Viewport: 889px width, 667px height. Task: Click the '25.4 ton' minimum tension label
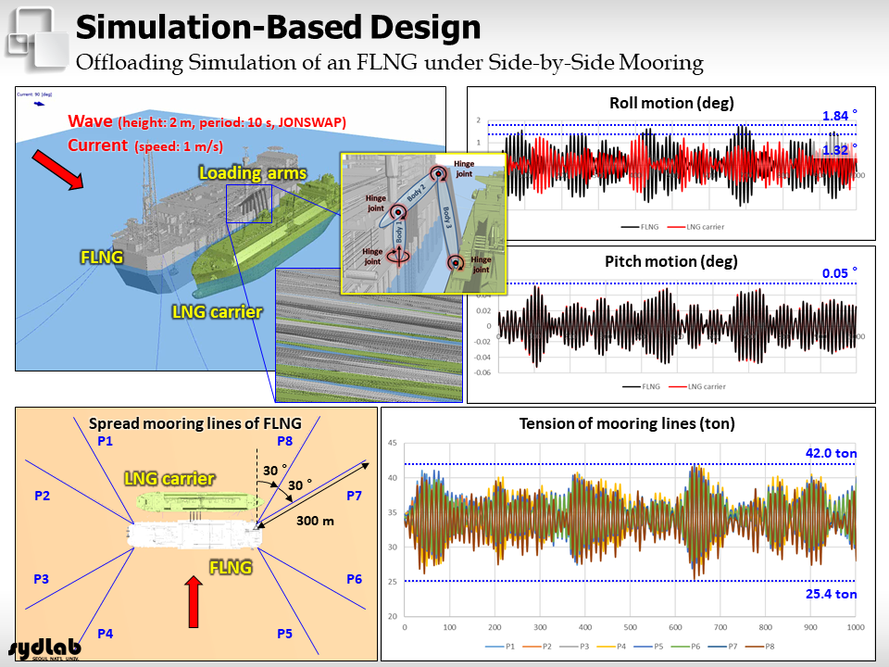tap(832, 594)
